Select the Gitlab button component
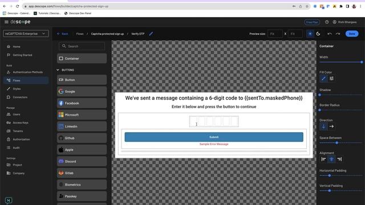The image size is (365, 205). coord(82,173)
